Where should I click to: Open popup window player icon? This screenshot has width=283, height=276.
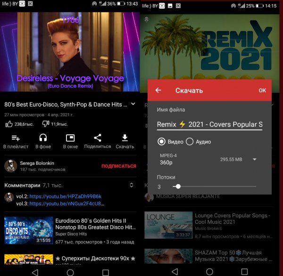tap(70, 138)
